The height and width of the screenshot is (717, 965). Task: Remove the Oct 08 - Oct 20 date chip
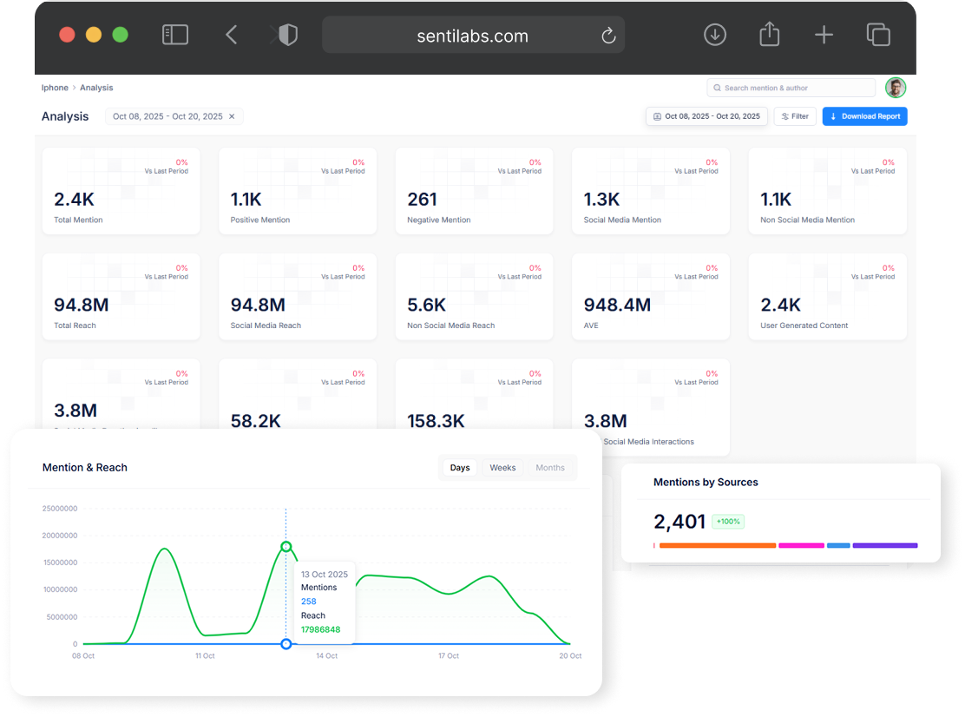coord(232,116)
